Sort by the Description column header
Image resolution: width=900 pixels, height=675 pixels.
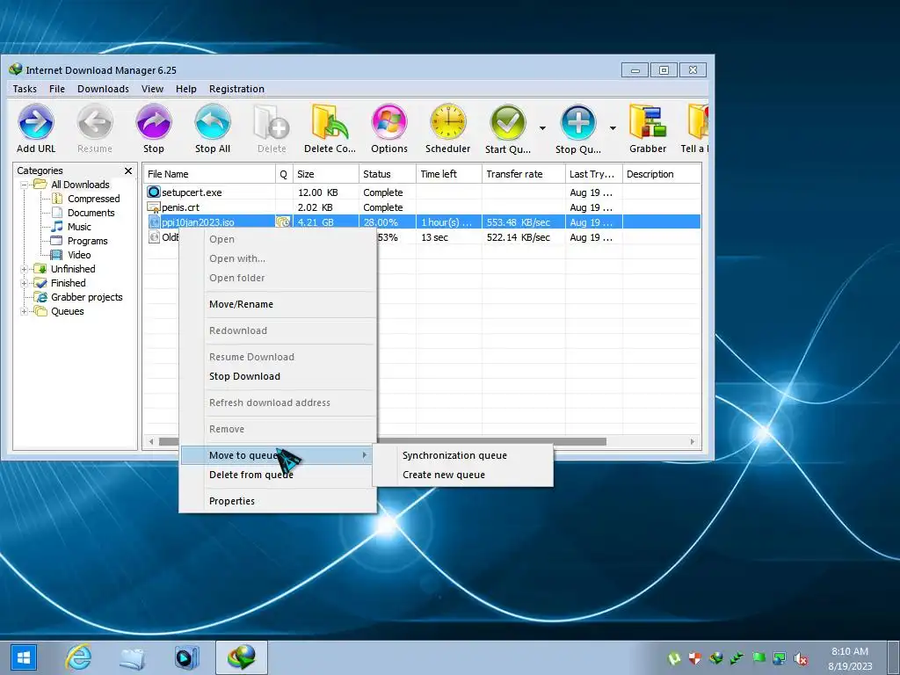click(661, 174)
